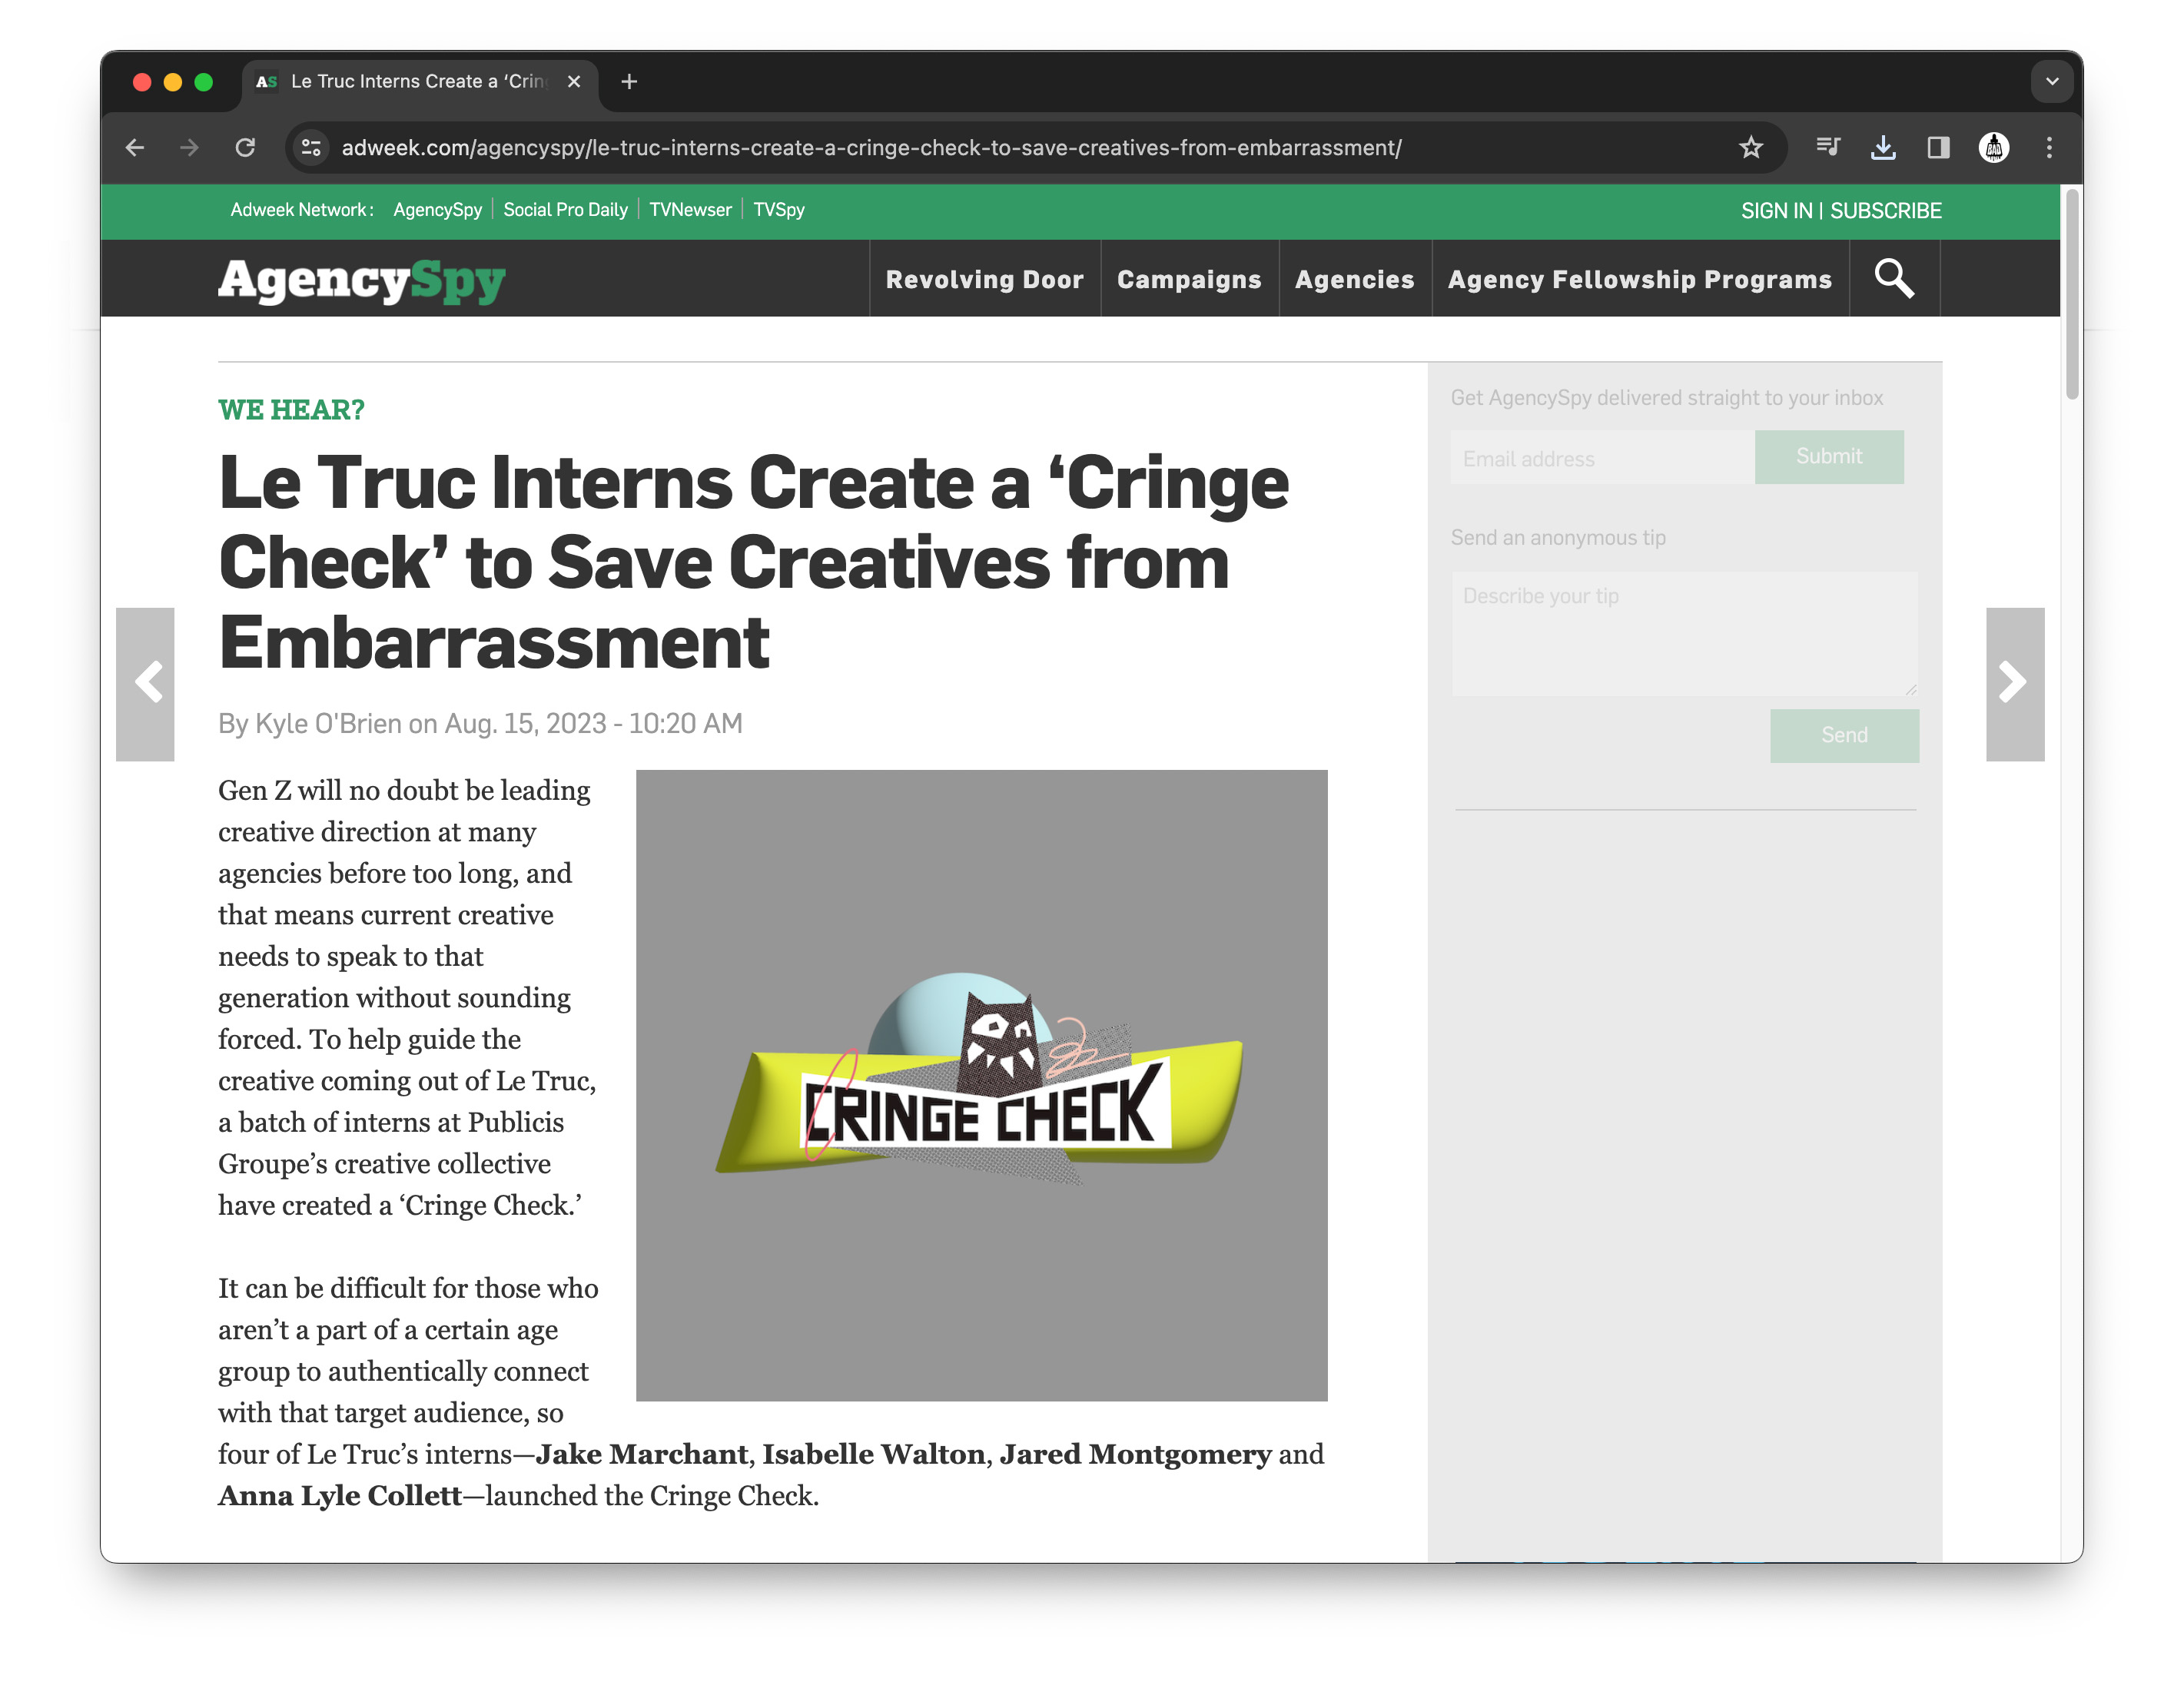The image size is (2184, 1695).
Task: Bookmark this page with the star icon
Action: point(1750,148)
